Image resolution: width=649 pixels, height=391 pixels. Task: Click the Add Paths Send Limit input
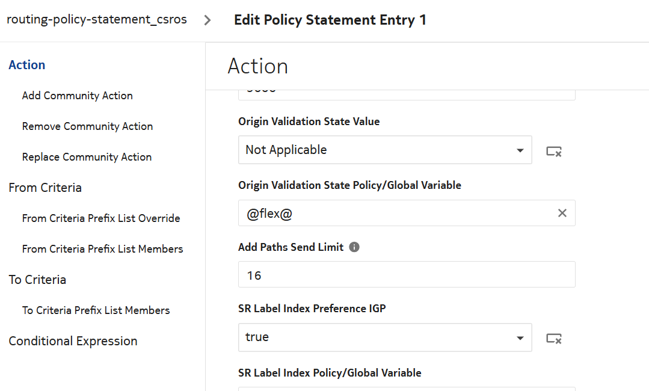point(407,275)
